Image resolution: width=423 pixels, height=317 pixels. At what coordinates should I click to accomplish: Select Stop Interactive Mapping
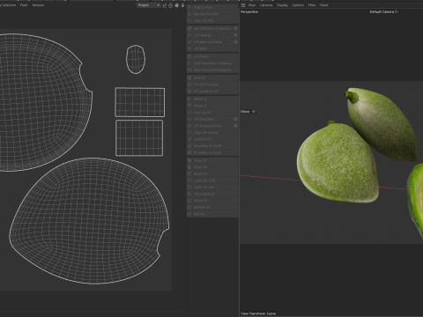(212, 70)
